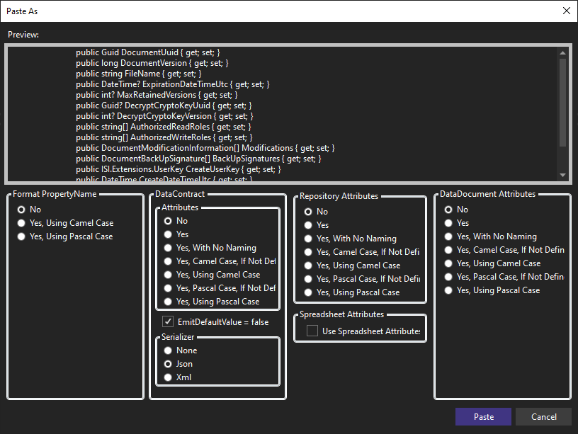This screenshot has height=434, width=578.
Task: Enable Use Spreadsheet Attributes checkbox
Action: coord(312,331)
